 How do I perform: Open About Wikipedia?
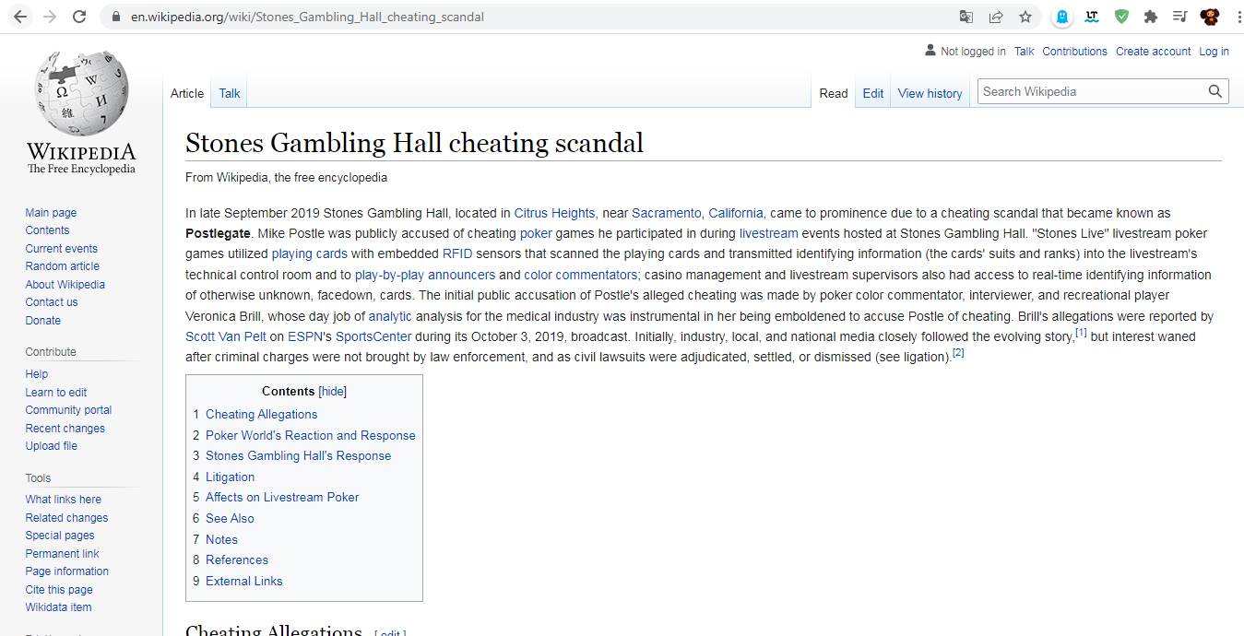click(65, 285)
